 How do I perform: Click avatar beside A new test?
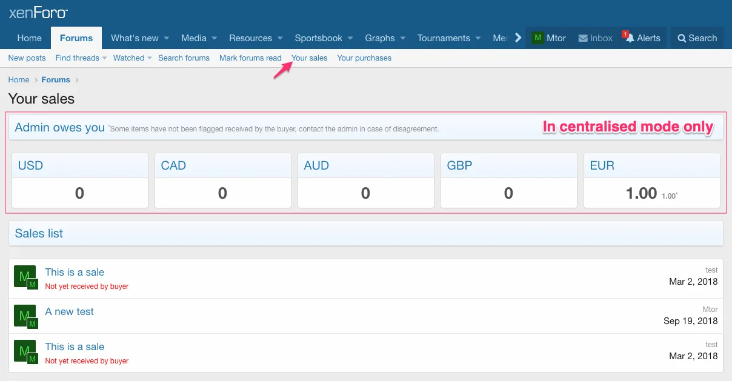[x=24, y=315]
